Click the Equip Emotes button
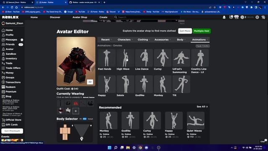This screenshot has width=268, height=151. click(203, 46)
